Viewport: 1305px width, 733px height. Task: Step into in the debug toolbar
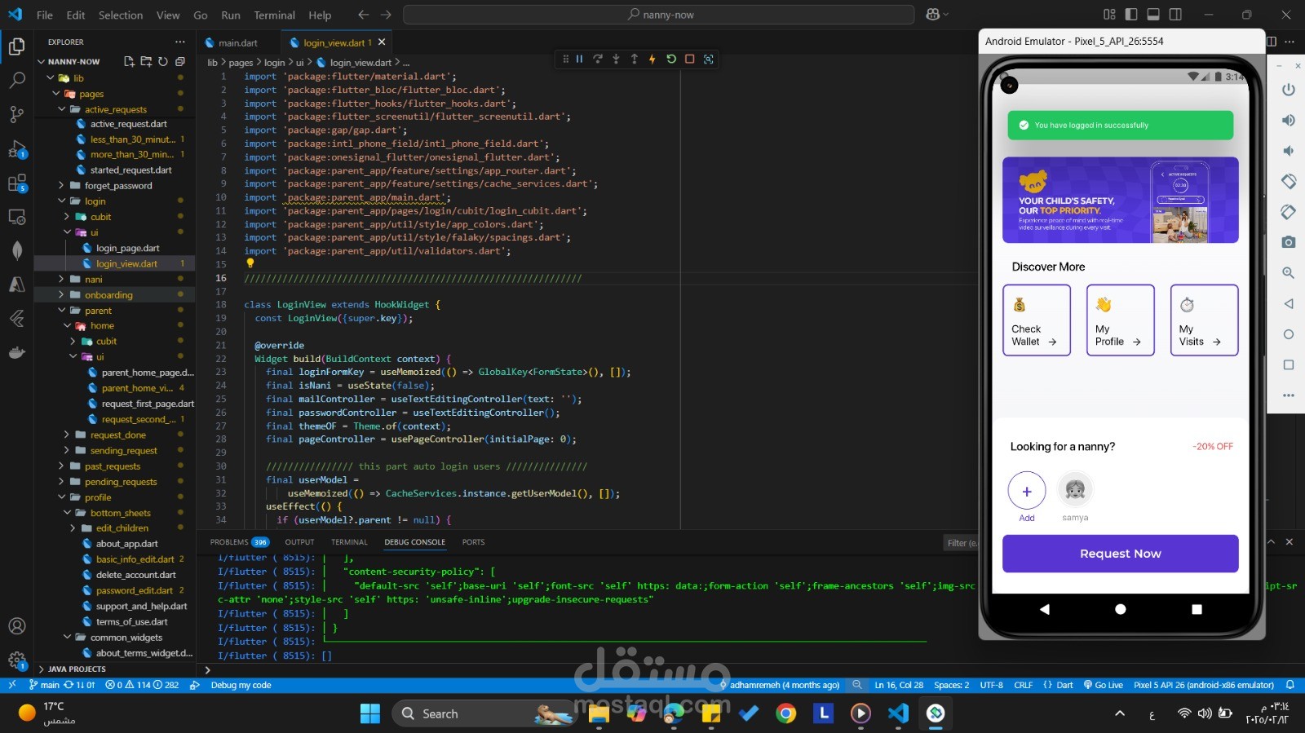[x=616, y=59]
